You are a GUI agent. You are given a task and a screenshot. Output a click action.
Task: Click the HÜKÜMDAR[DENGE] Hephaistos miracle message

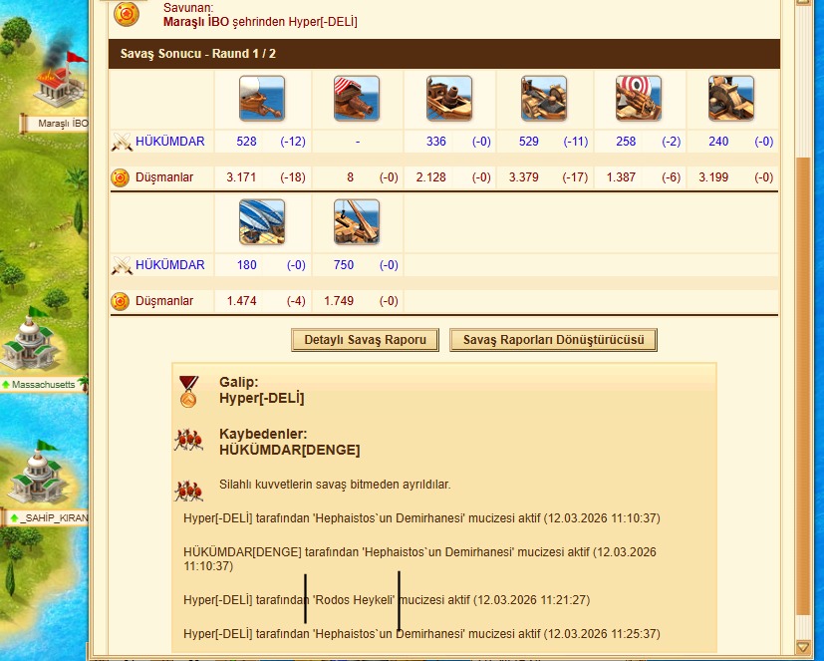[x=419, y=559]
